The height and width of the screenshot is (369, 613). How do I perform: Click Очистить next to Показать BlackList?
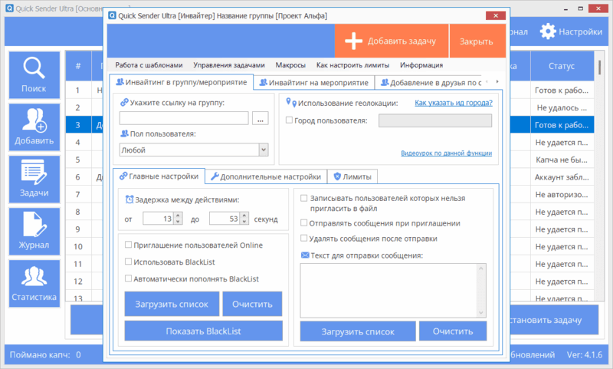click(252, 304)
